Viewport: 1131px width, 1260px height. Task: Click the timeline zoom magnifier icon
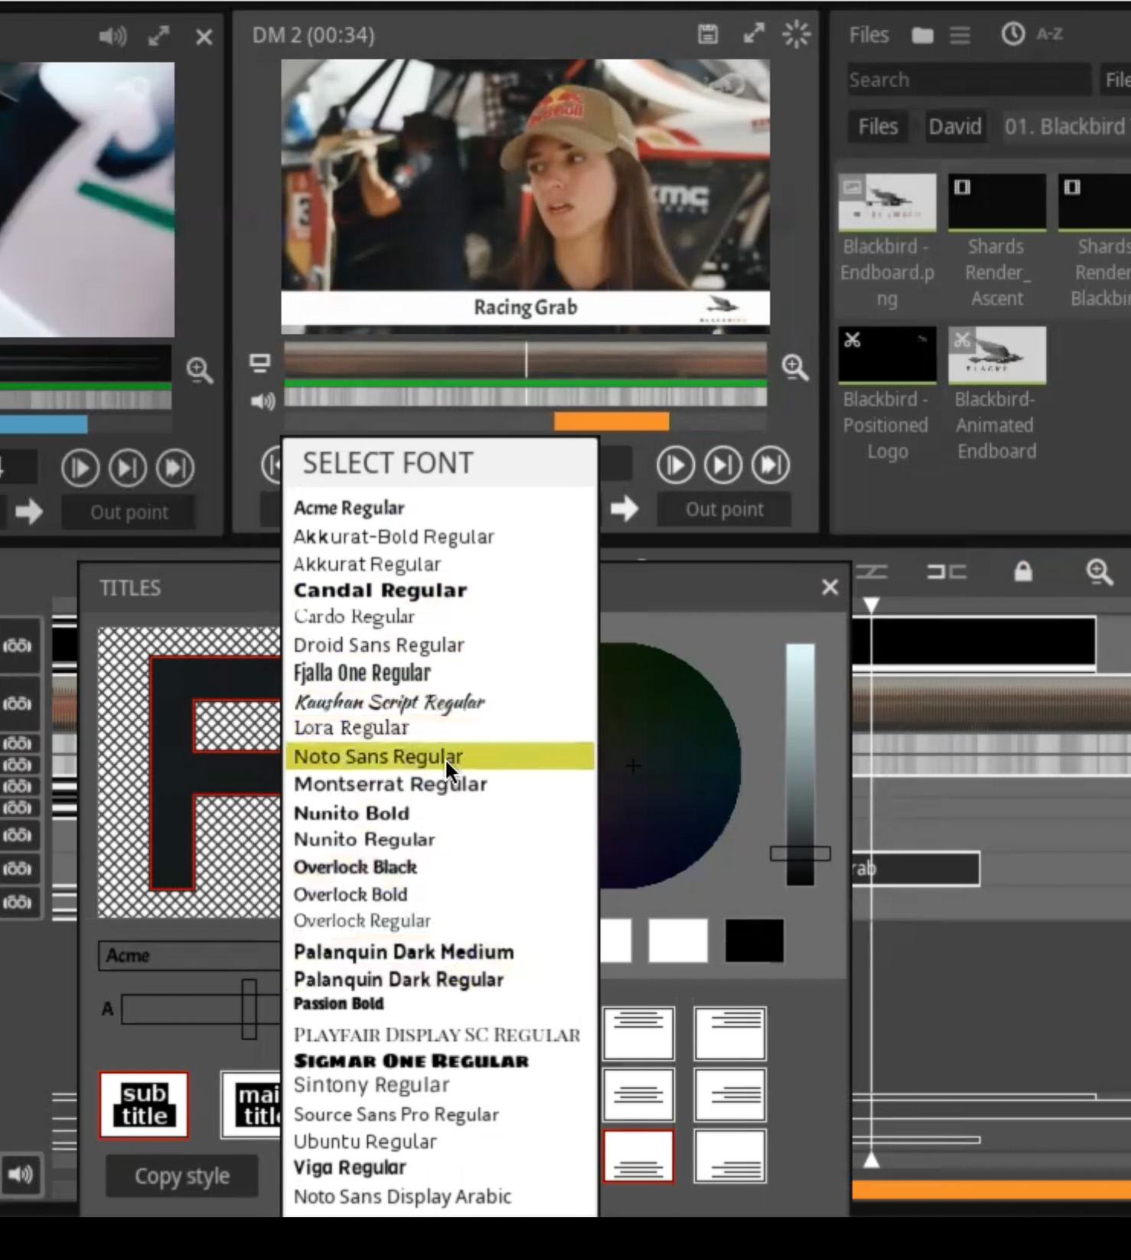pyautogui.click(x=1099, y=572)
